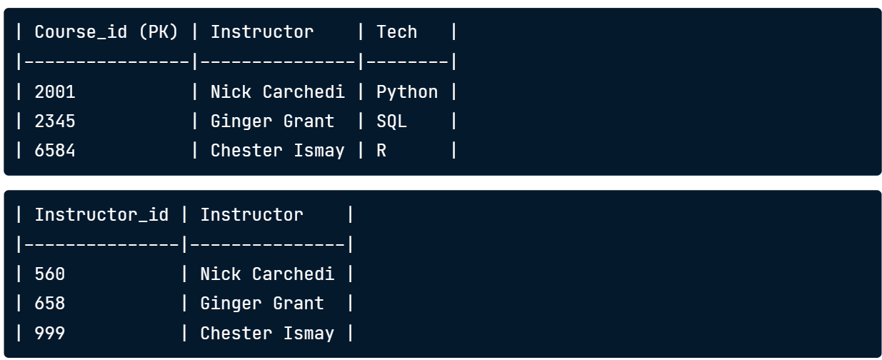Select the SQL tech cell
This screenshot has height=360, width=882.
[x=391, y=122]
